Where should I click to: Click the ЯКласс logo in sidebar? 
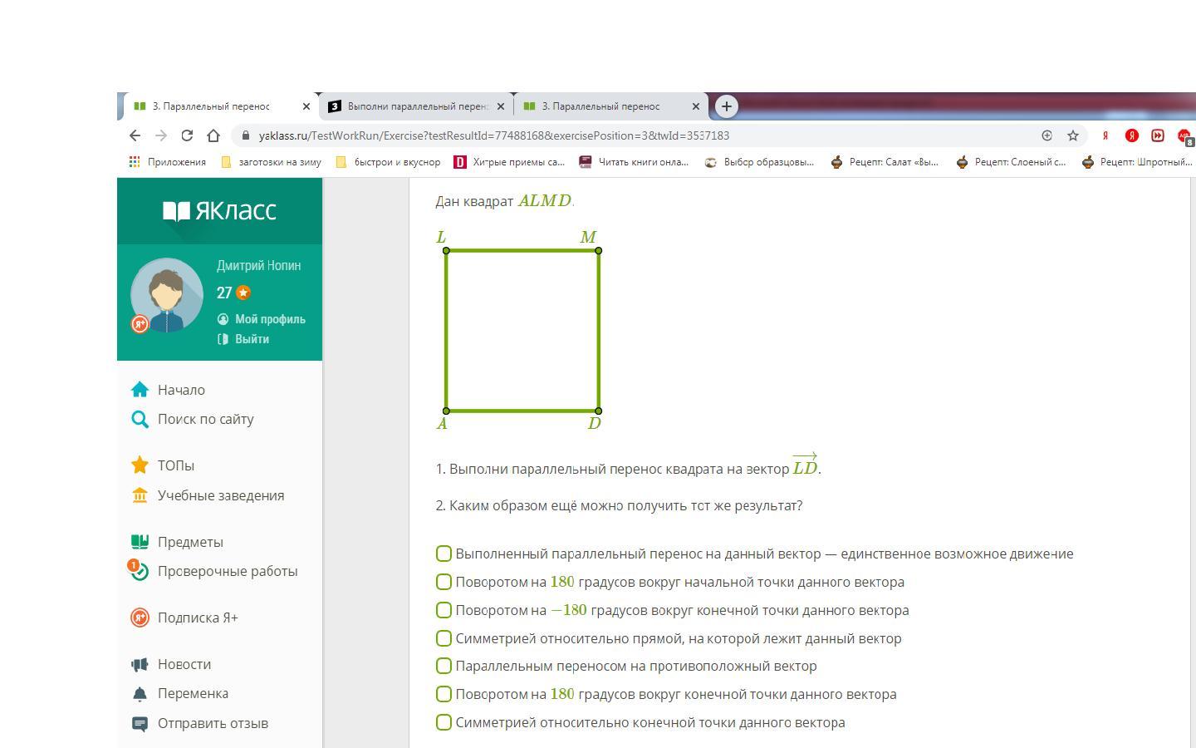click(219, 211)
